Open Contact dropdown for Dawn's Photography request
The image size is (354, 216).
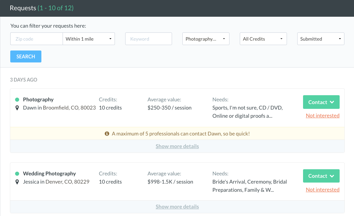[x=321, y=102]
